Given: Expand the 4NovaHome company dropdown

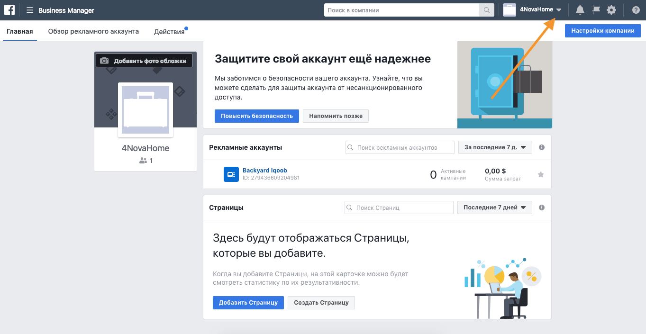Looking at the screenshot, I should [559, 10].
